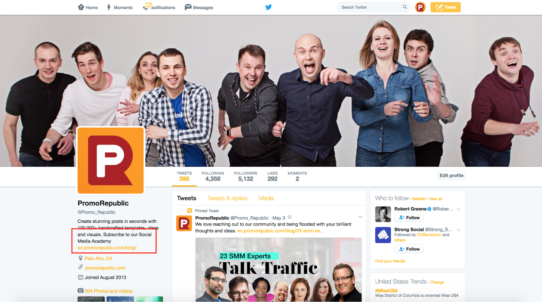The height and width of the screenshot is (302, 542).
Task: Click the 'others' followers link
Action: 400,240
